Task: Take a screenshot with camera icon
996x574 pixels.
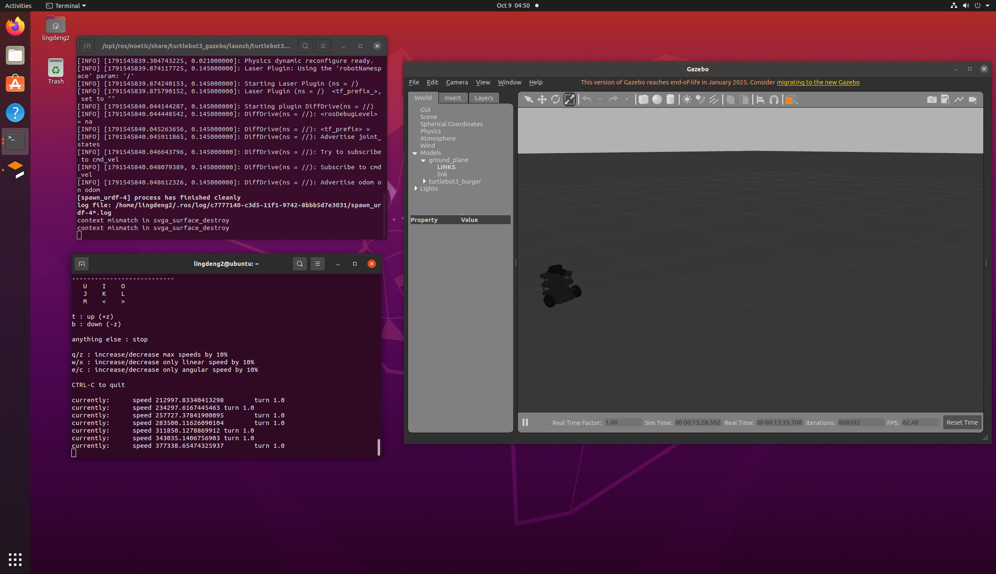Action: tap(932, 100)
